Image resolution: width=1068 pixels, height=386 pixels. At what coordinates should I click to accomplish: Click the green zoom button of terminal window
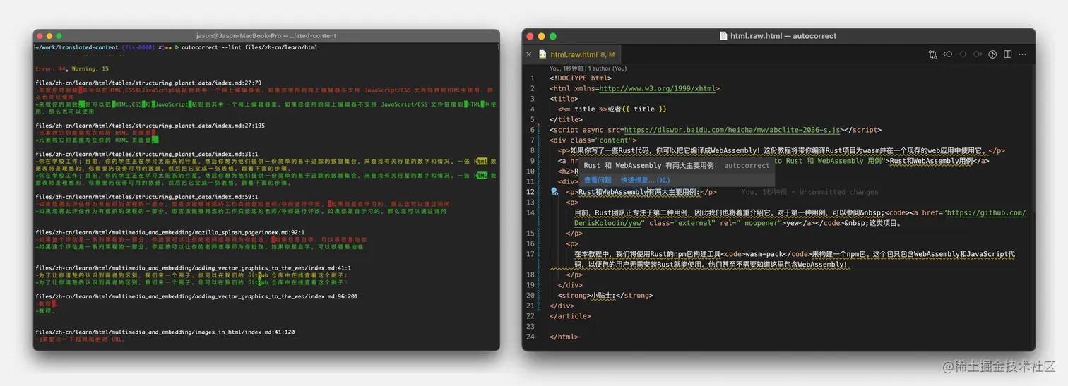click(59, 36)
